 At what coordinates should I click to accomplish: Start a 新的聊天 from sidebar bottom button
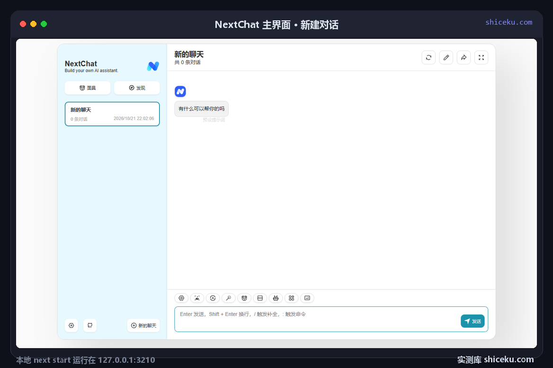click(x=143, y=325)
